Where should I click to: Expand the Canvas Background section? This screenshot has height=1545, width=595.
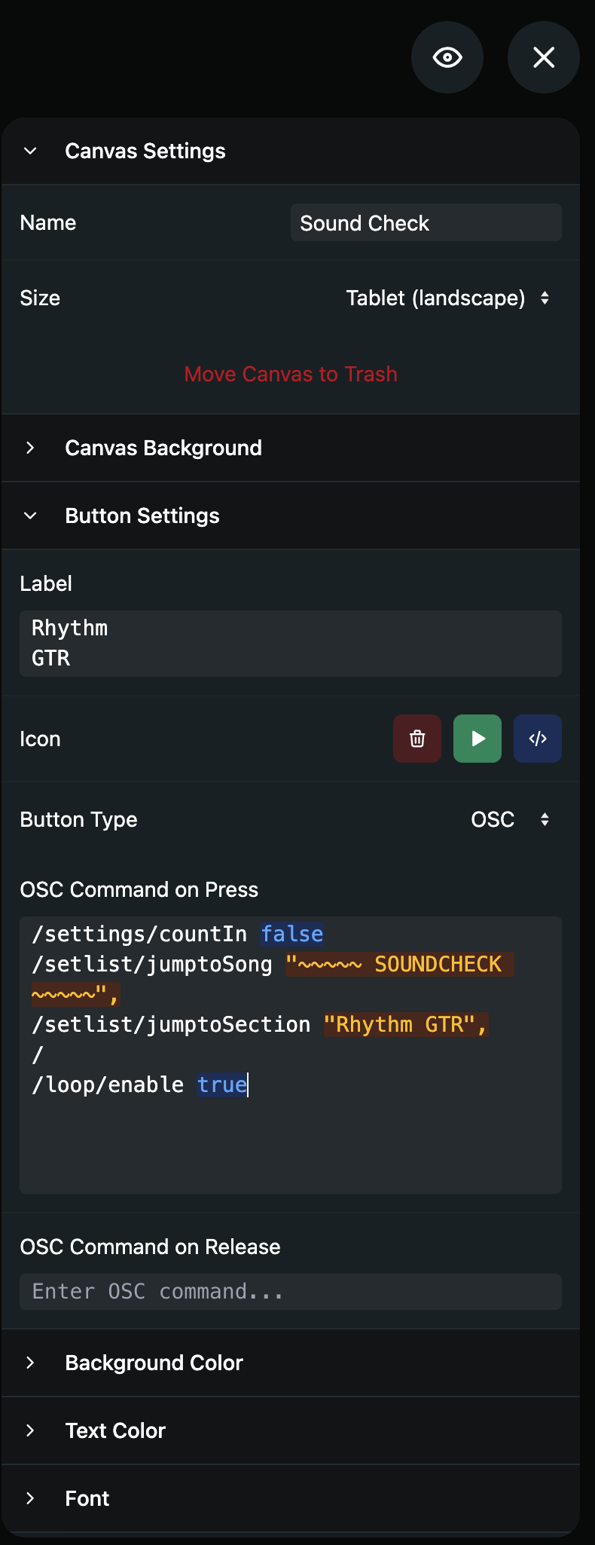[x=163, y=448]
